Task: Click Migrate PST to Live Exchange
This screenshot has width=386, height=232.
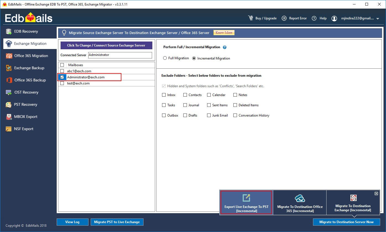Action: point(117,222)
